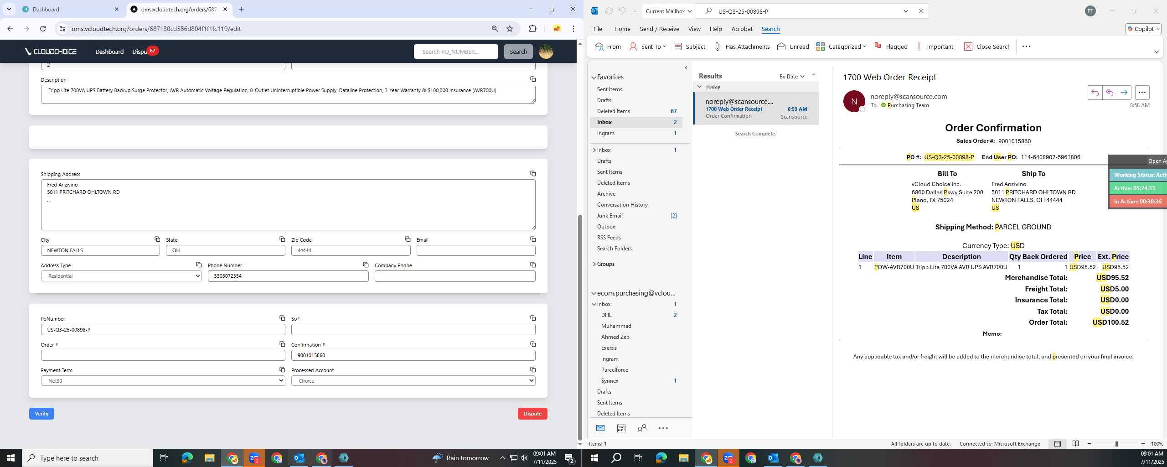1167x467 pixels.
Task: Click Search PO_NUMBER input field
Action: [456, 52]
